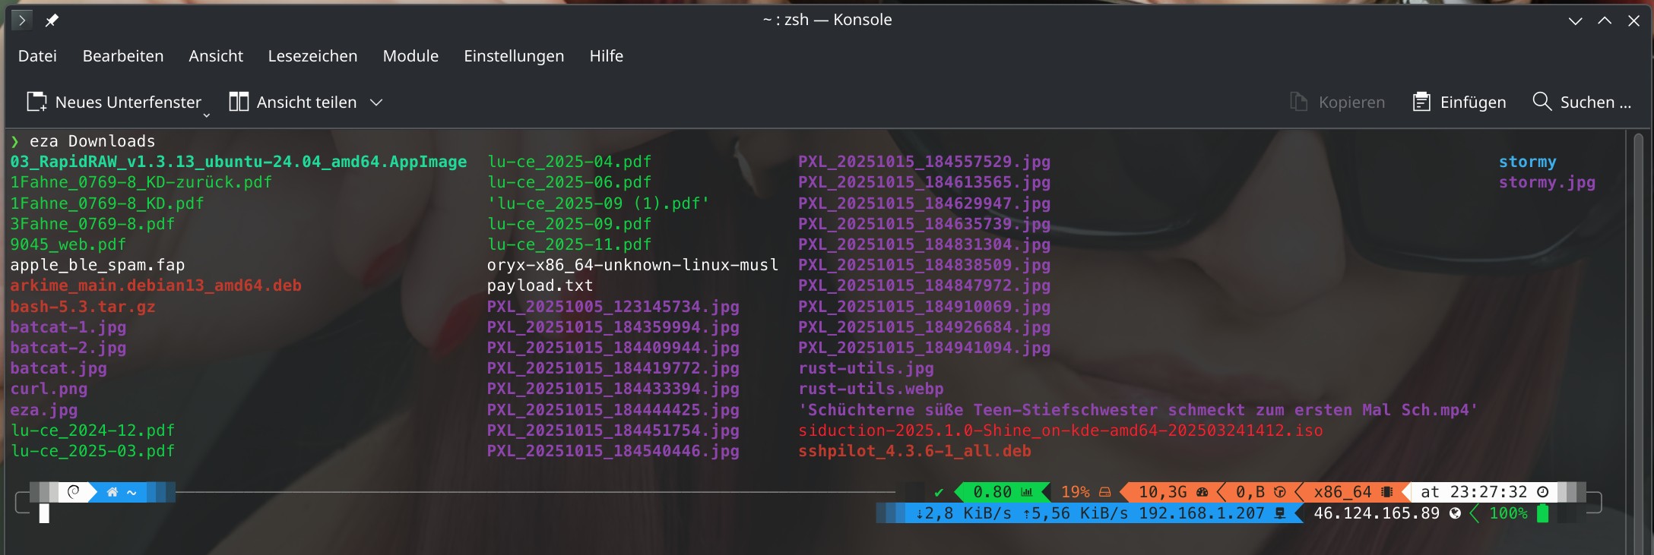Select the Einstellungen menu

coord(514,56)
